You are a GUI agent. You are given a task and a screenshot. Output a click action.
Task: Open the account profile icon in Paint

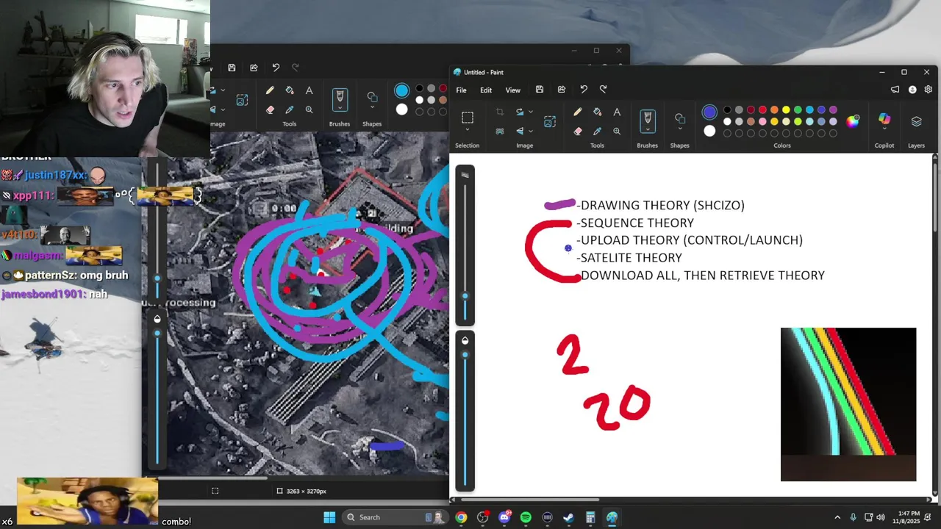coord(912,90)
